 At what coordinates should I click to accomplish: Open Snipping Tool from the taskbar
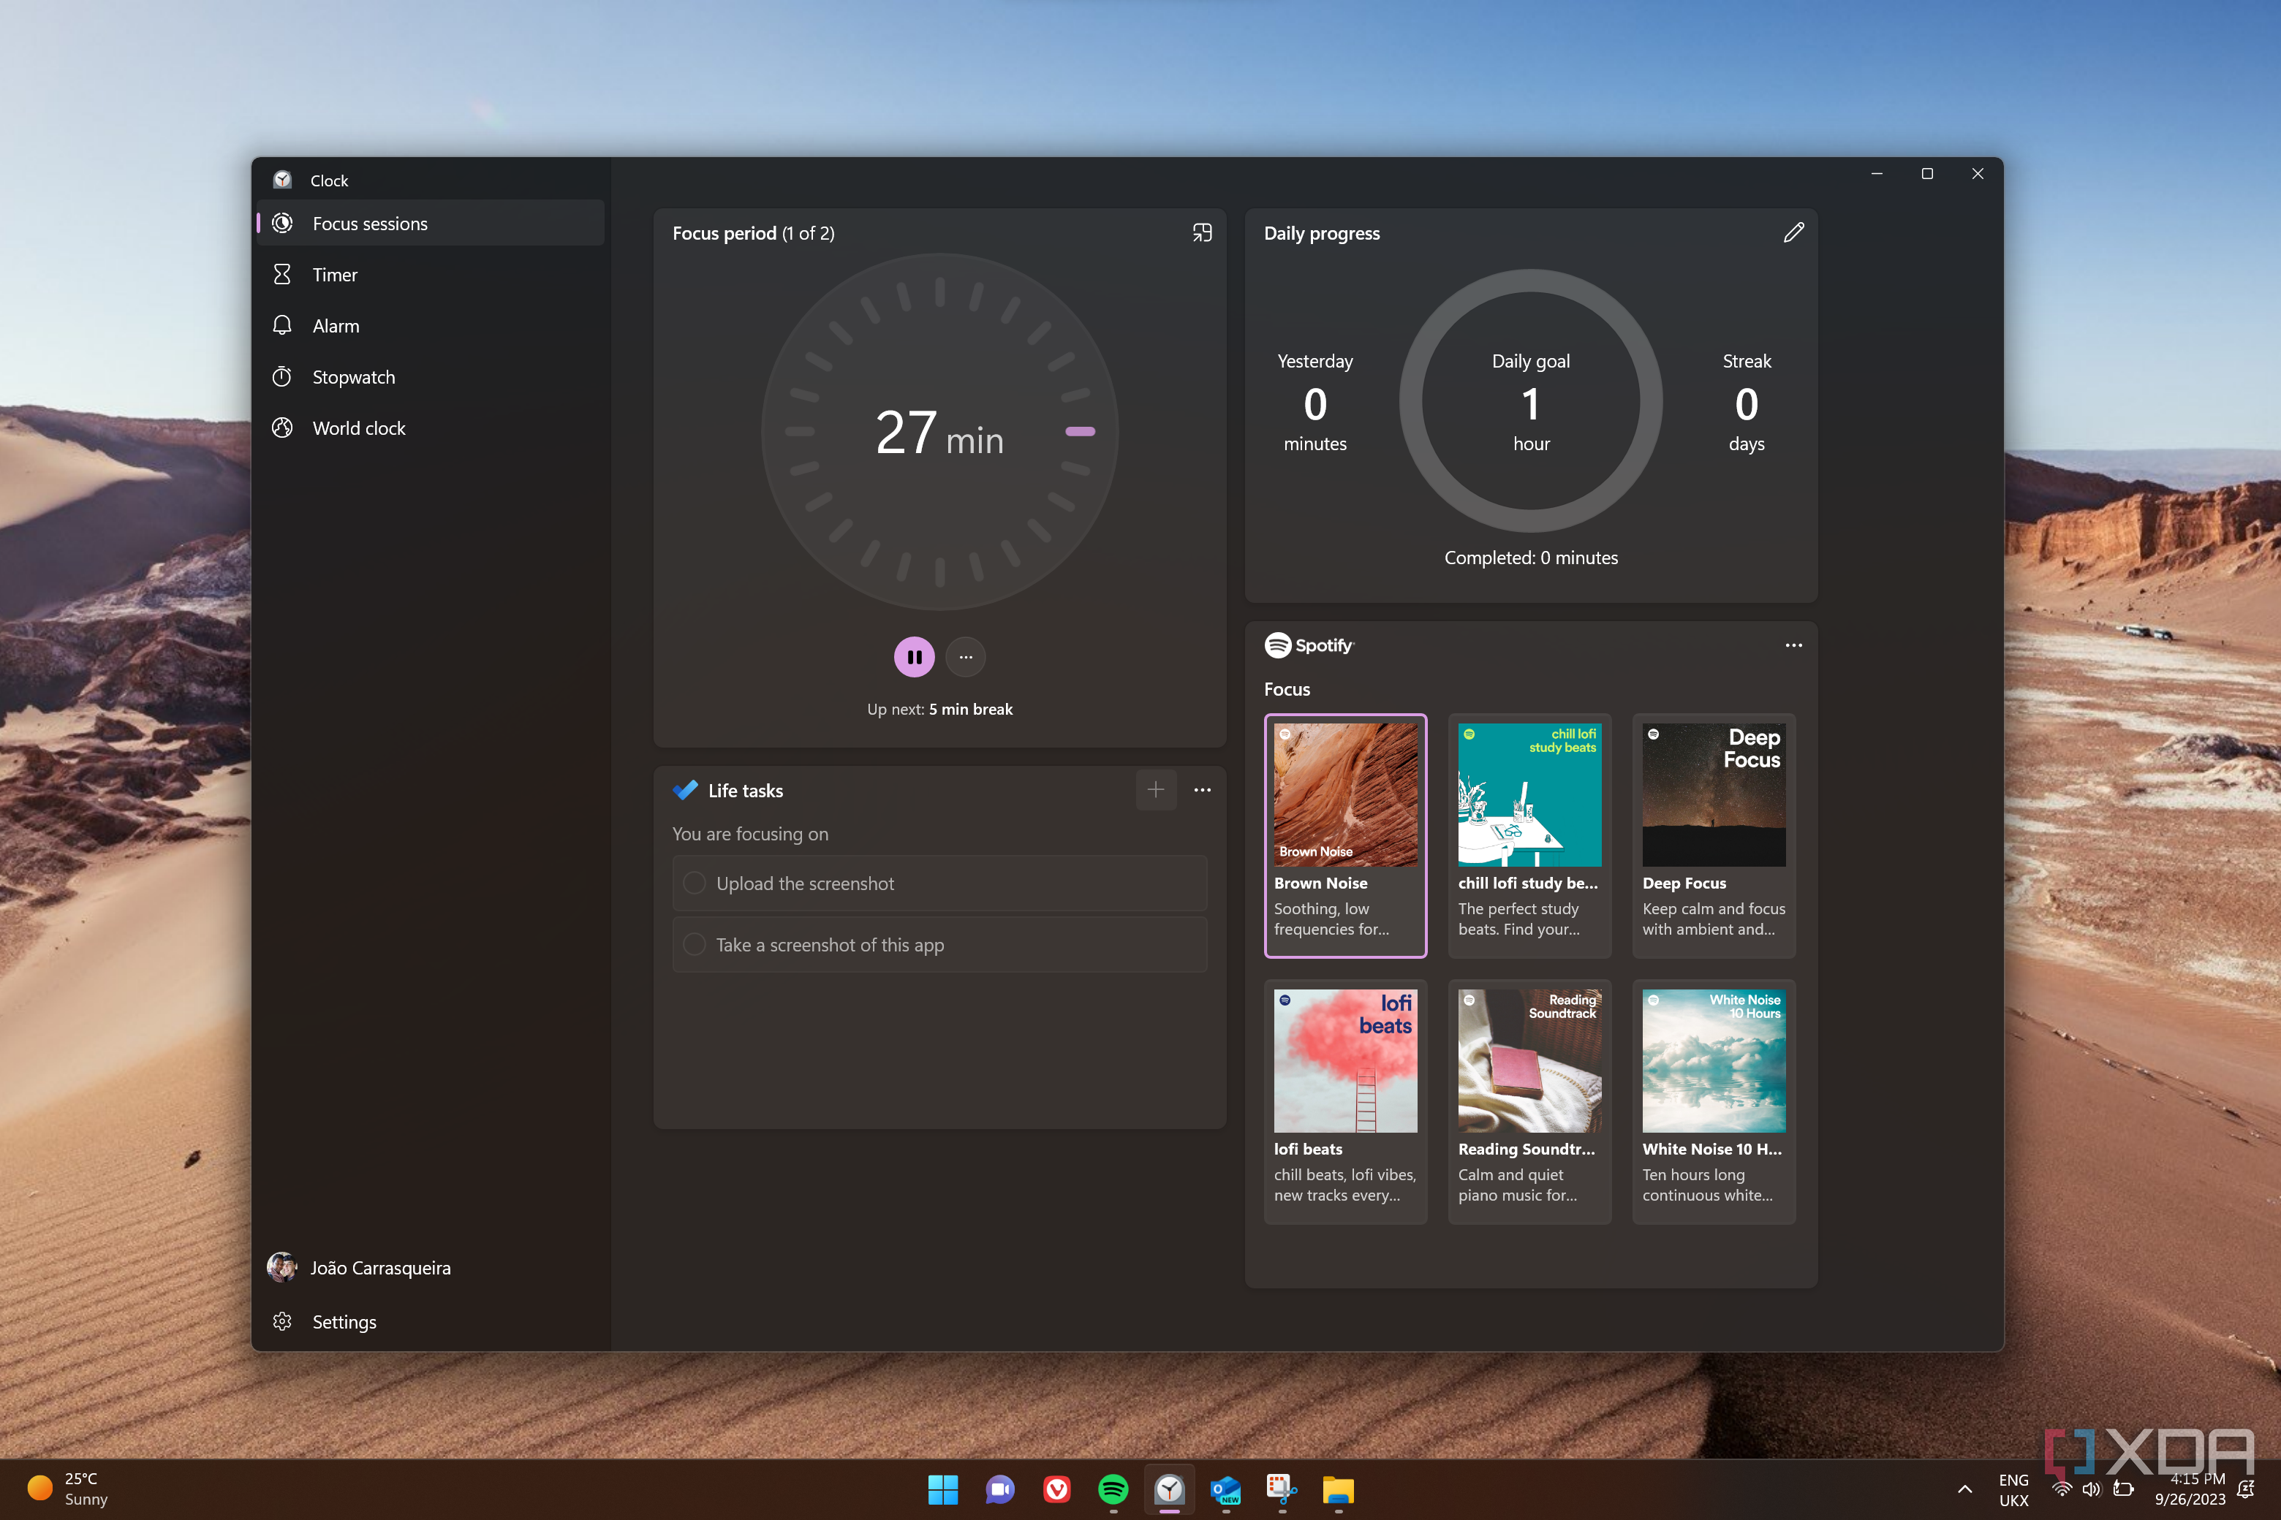pyautogui.click(x=1281, y=1490)
